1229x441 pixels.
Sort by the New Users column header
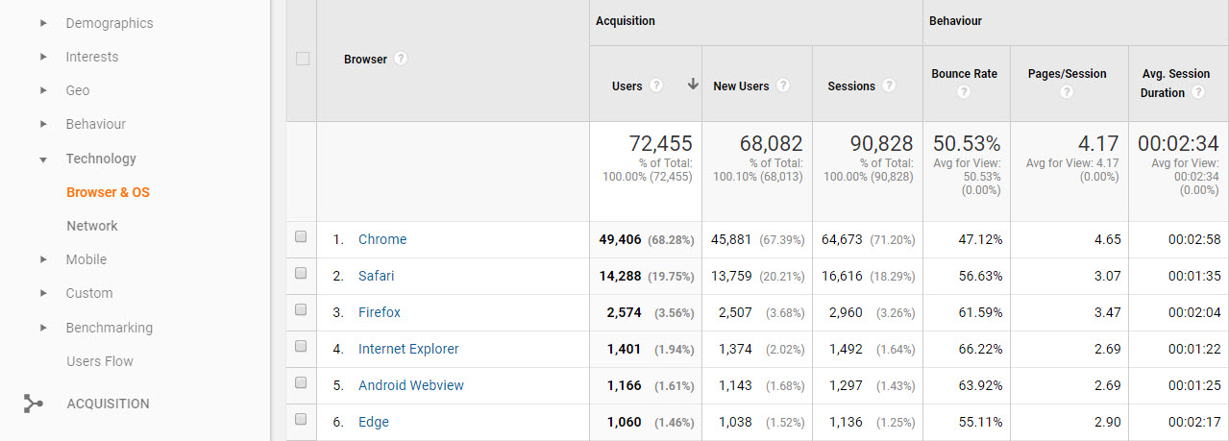point(741,86)
